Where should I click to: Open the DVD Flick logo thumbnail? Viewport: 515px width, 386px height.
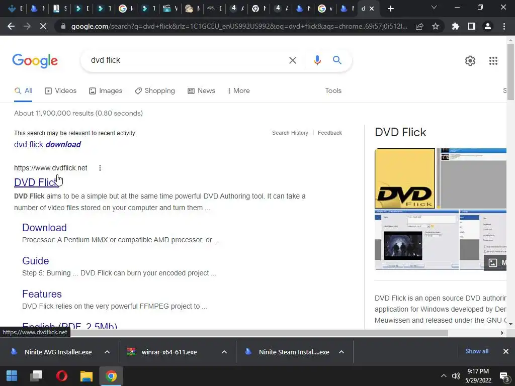(x=405, y=178)
